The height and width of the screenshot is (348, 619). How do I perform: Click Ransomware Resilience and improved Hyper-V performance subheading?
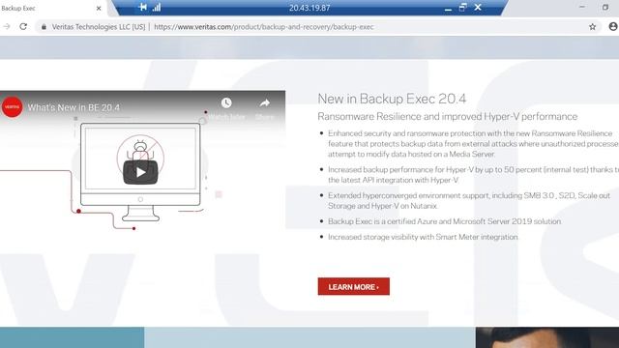[447, 116]
